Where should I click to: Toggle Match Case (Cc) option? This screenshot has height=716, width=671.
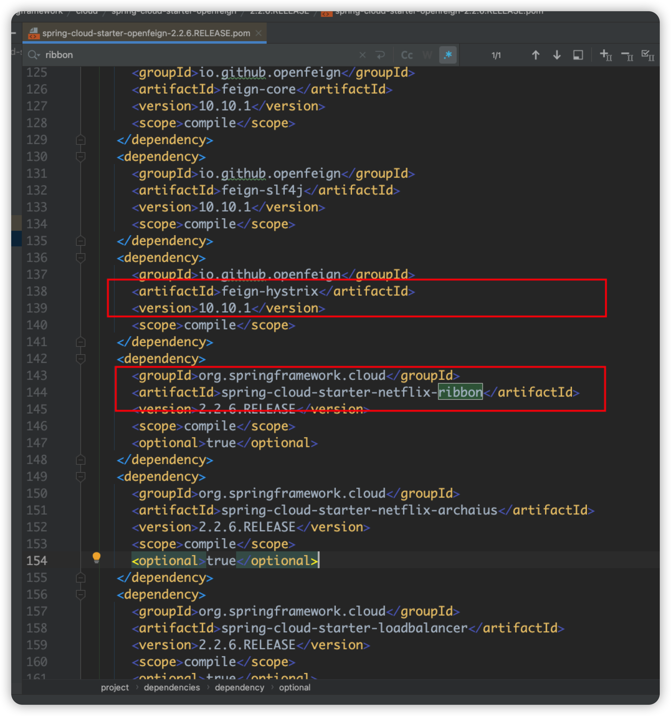407,55
